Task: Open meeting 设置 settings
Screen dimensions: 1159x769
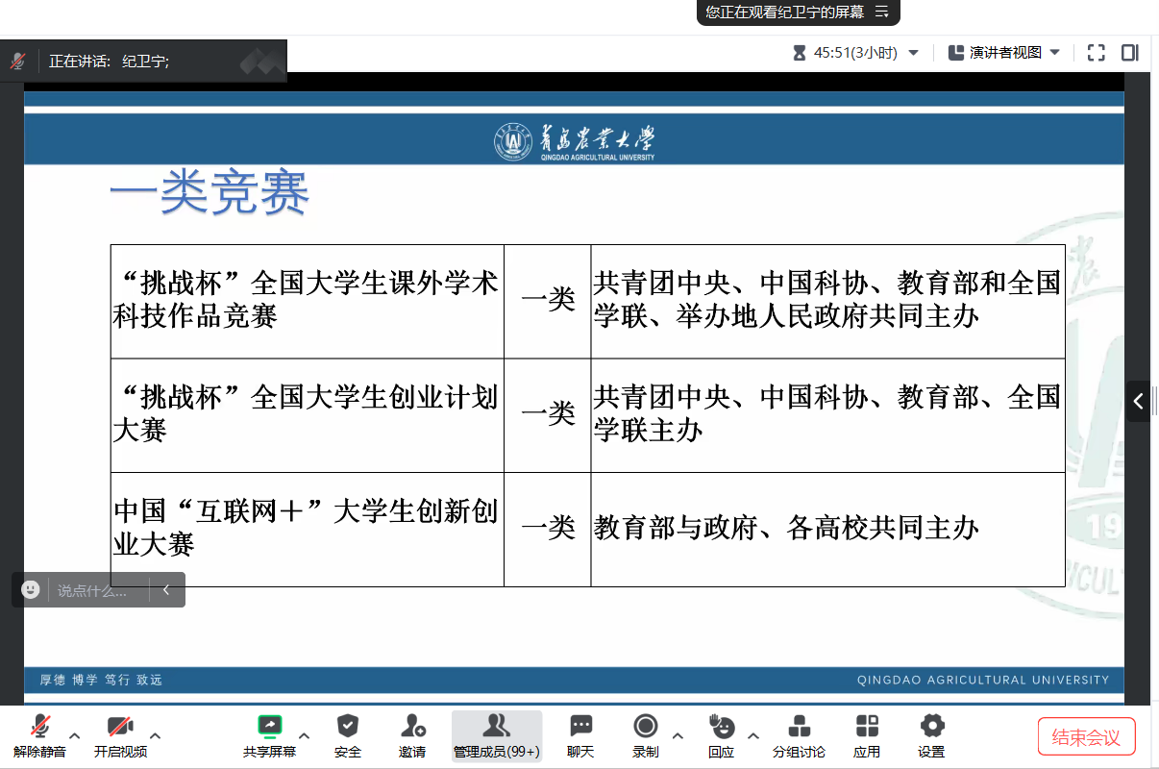Action: click(931, 735)
